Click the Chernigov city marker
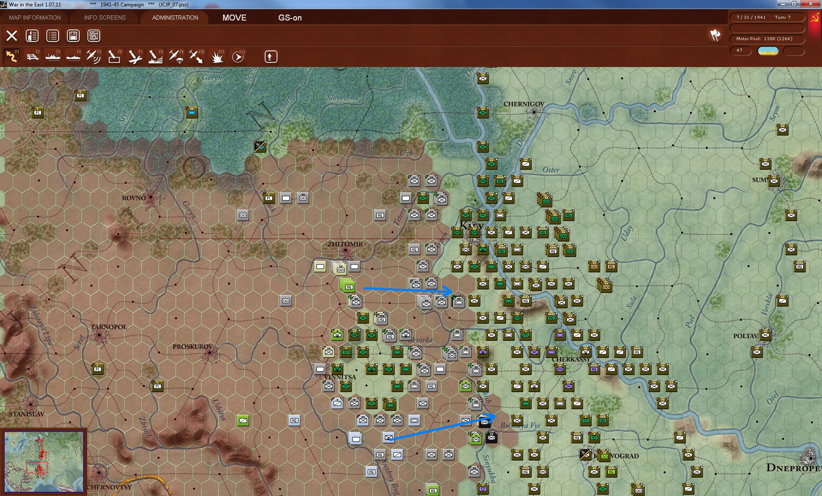 pos(534,112)
